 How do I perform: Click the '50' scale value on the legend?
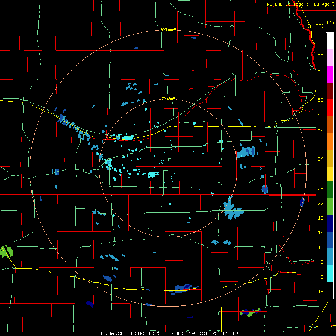(x=321, y=100)
